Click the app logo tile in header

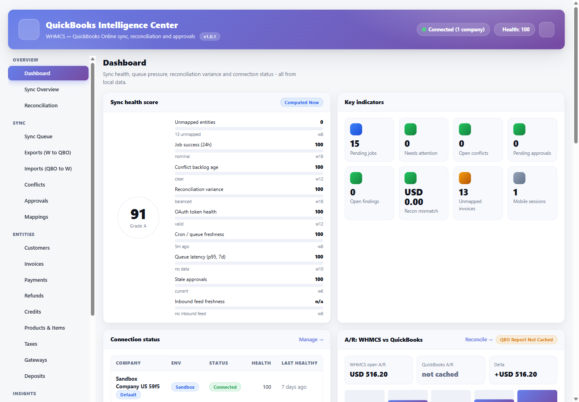[29, 29]
